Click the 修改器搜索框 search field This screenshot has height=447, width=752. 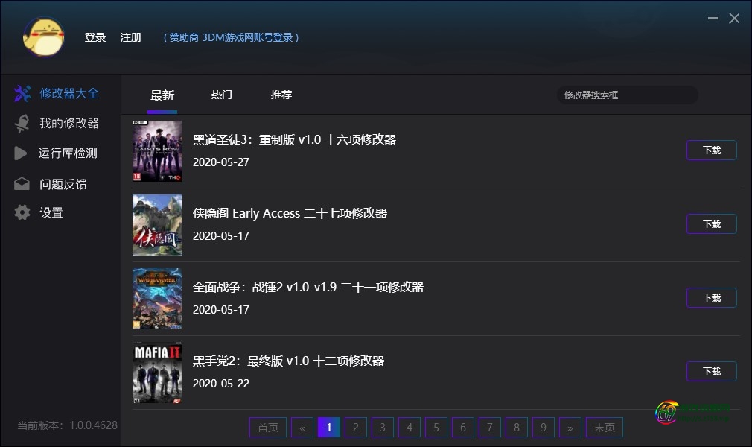[627, 95]
